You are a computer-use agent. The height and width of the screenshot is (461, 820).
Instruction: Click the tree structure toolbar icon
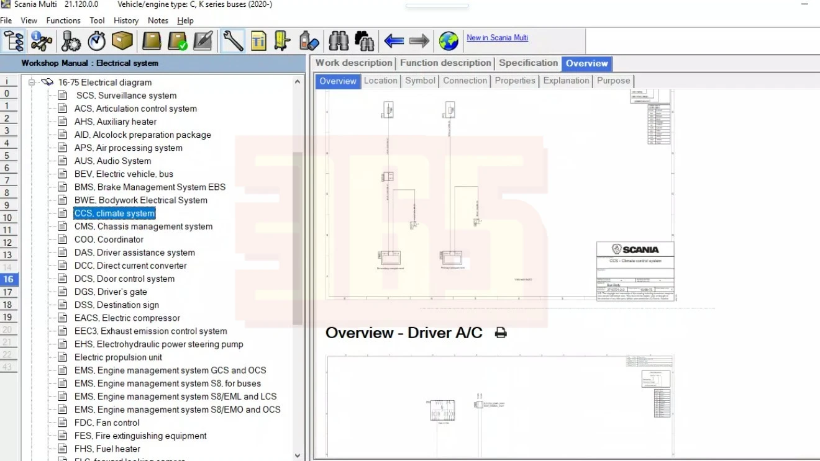click(x=14, y=42)
